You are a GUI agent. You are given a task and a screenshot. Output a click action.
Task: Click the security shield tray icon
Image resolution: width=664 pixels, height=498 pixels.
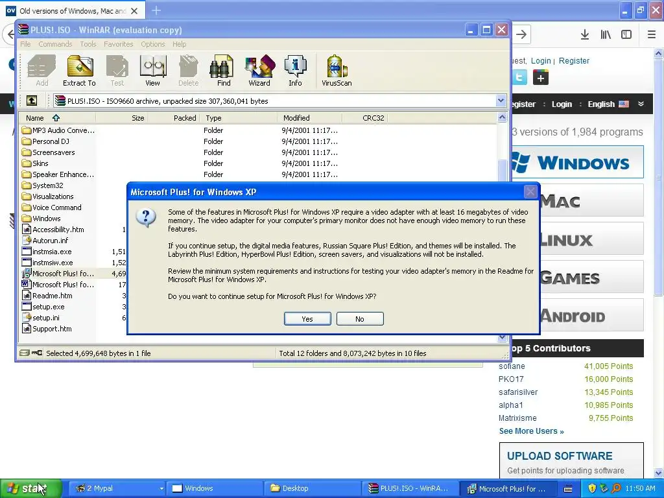pyautogui.click(x=592, y=488)
